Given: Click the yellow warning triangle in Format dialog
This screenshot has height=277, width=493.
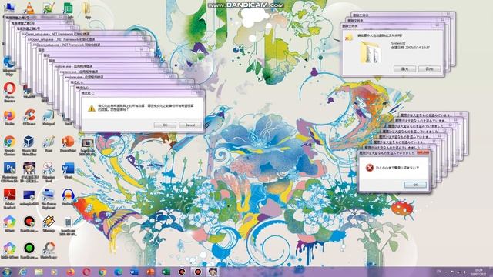Looking at the screenshot, I should coord(92,108).
